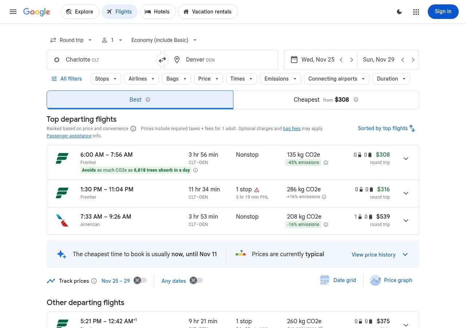This screenshot has height=328, width=466.
Task: View warning on the 1 stop PHL layover
Action: [x=257, y=190]
